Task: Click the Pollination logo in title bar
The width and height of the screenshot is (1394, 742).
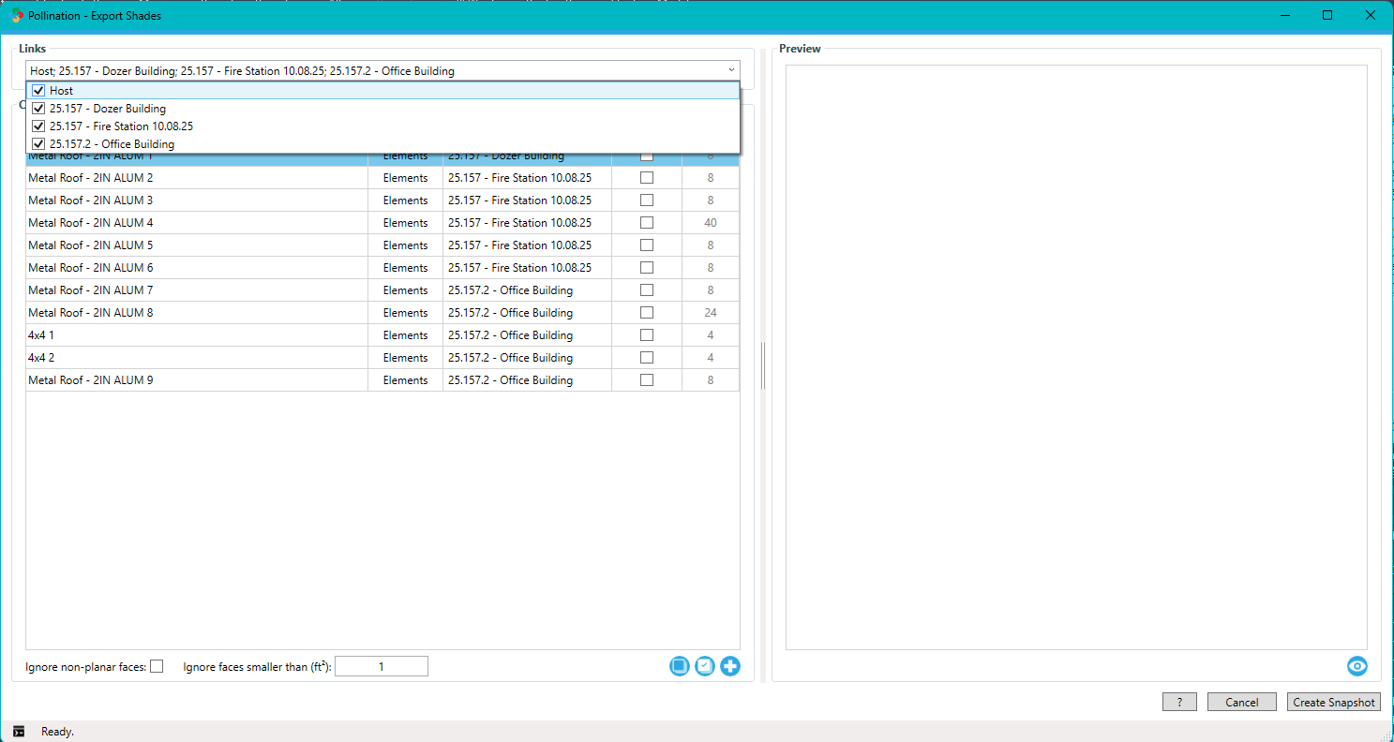Action: 17,16
